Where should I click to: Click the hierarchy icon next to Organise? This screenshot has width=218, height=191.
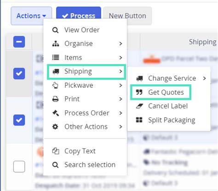56,44
